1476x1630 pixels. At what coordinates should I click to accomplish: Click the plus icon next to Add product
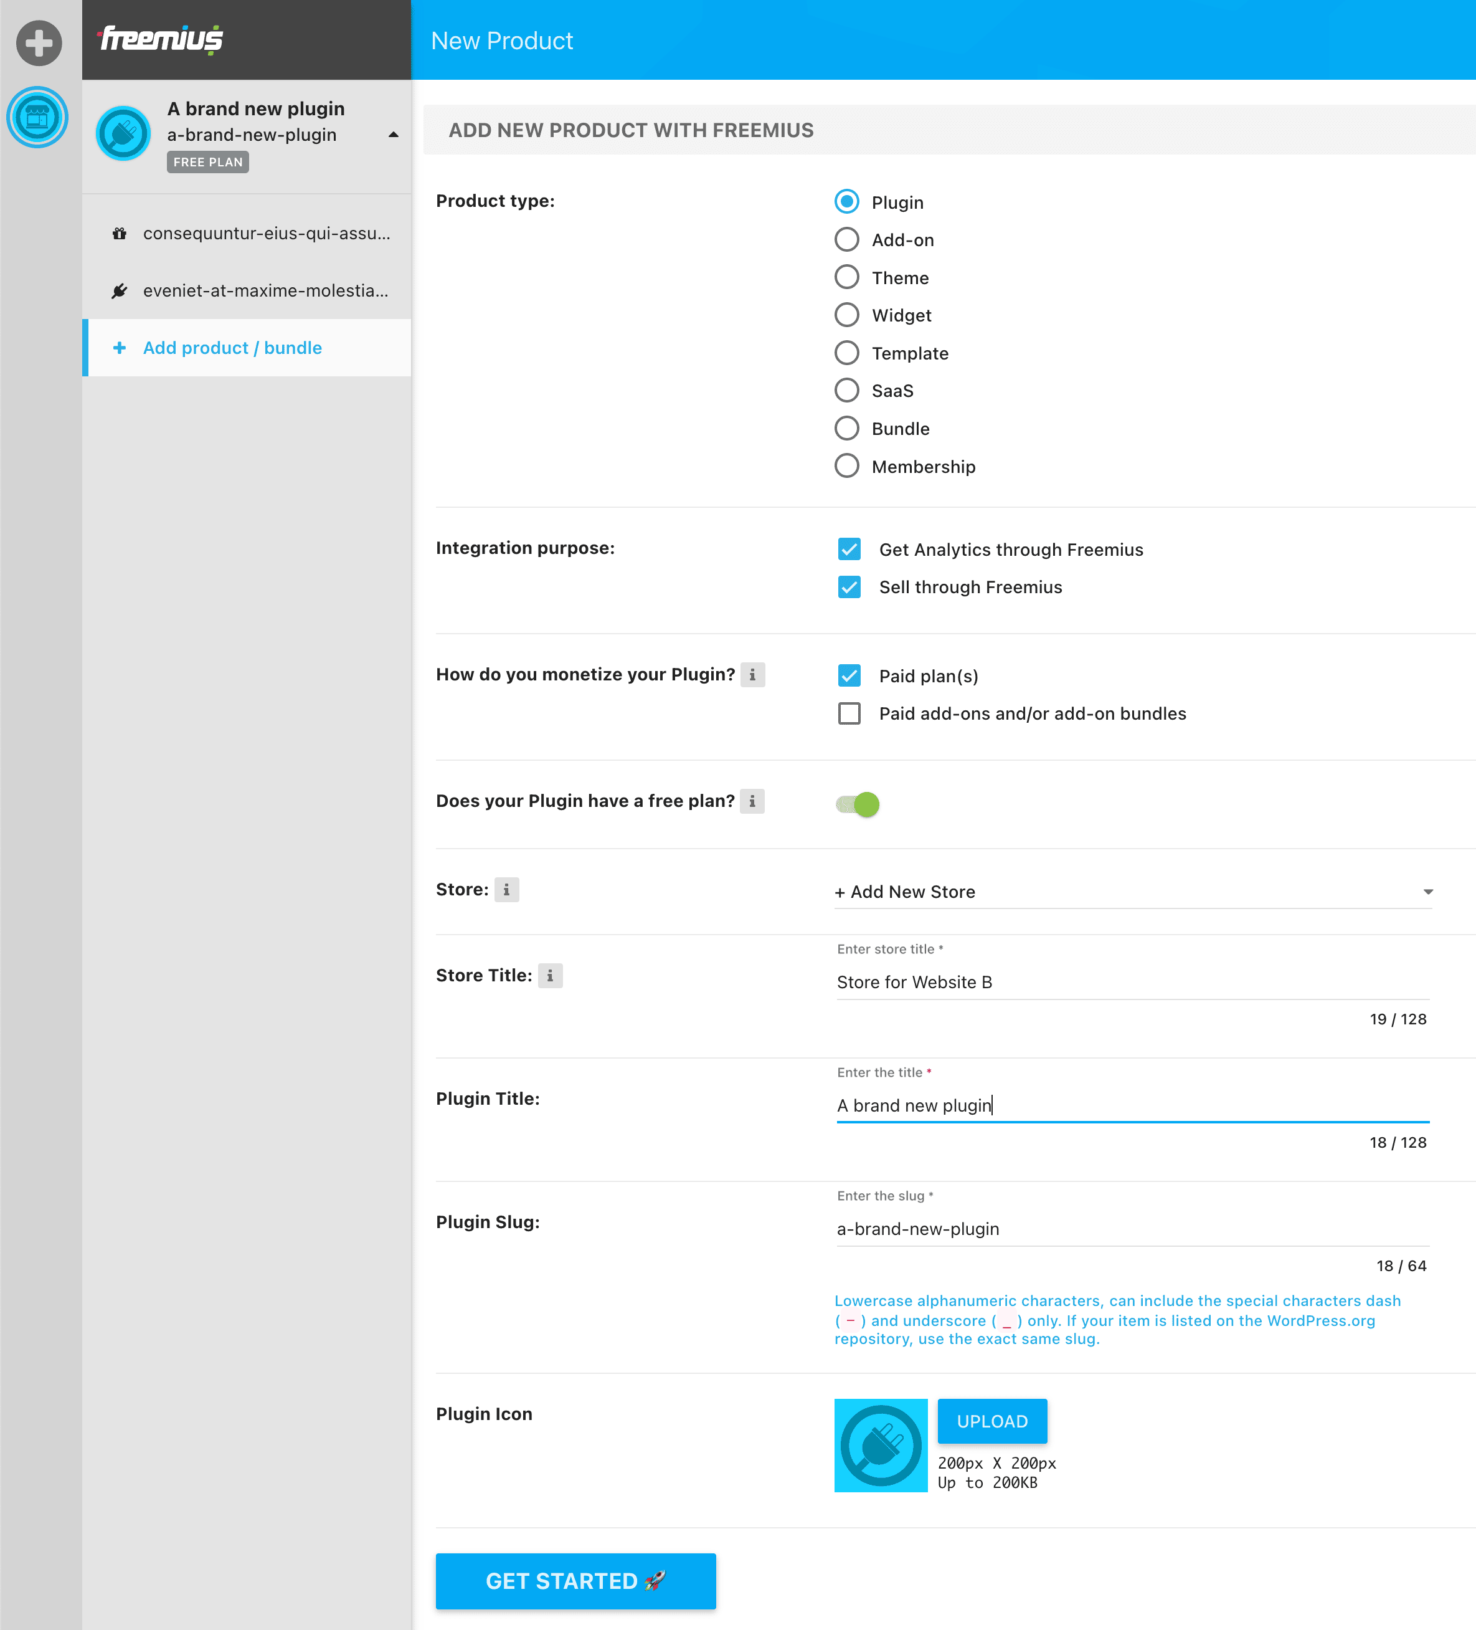120,348
